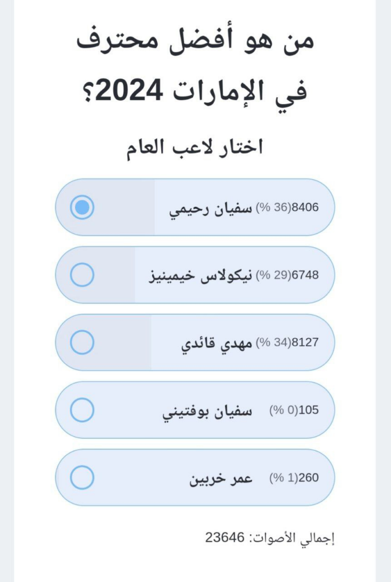The height and width of the screenshot is (582, 391).
Task: Select the radio button for سفيان رحيمي
Action: point(82,207)
